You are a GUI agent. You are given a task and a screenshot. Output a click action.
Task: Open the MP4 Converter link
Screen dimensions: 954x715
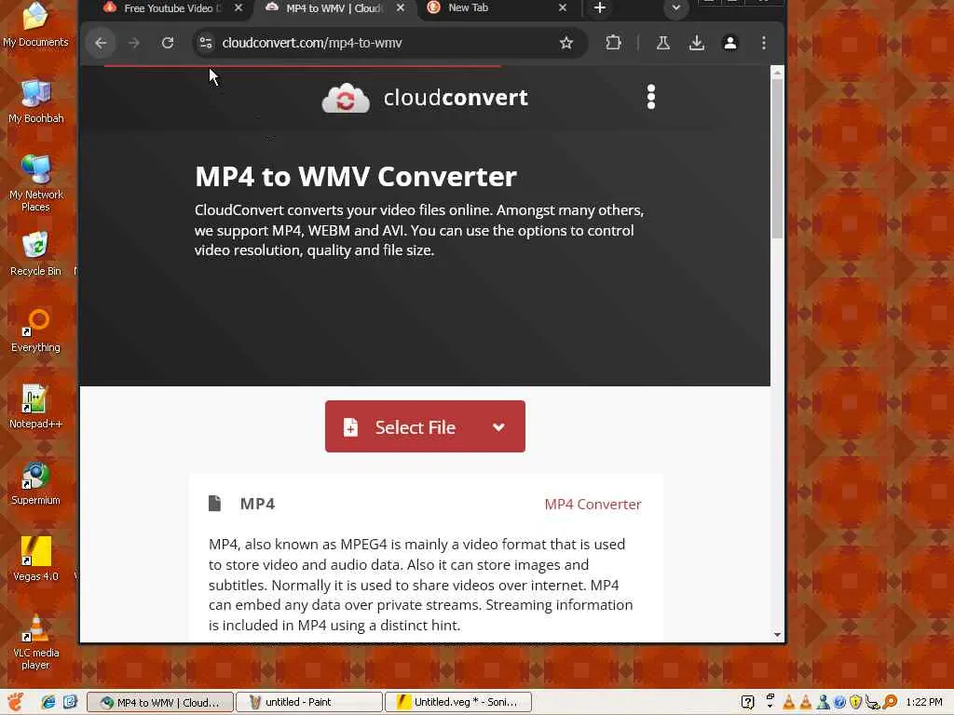click(x=593, y=505)
